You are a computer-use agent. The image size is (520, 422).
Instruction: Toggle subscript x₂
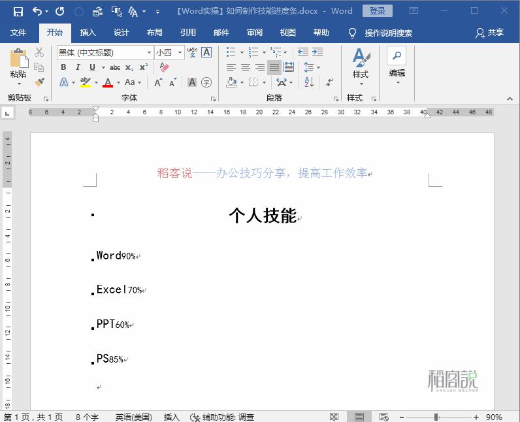[x=129, y=68]
